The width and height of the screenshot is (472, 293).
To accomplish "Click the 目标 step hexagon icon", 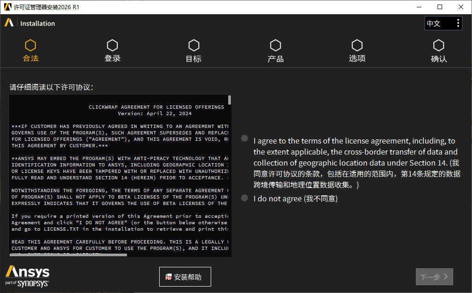I will (194, 45).
